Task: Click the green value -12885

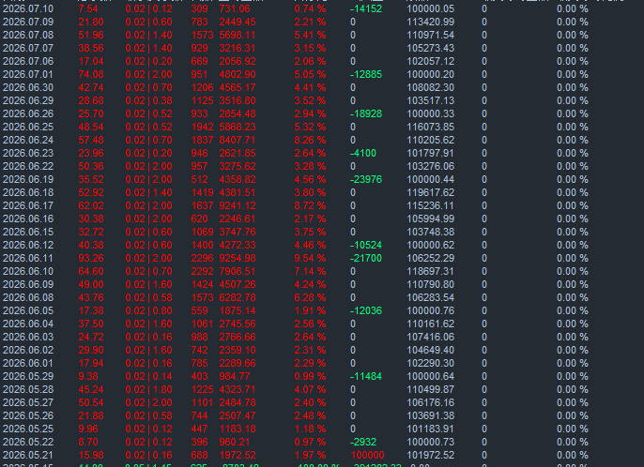Action: point(366,74)
